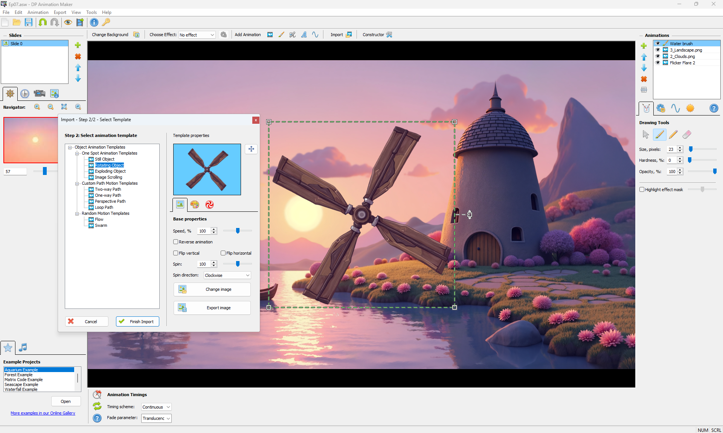Open the online gallery examples link

click(43, 413)
